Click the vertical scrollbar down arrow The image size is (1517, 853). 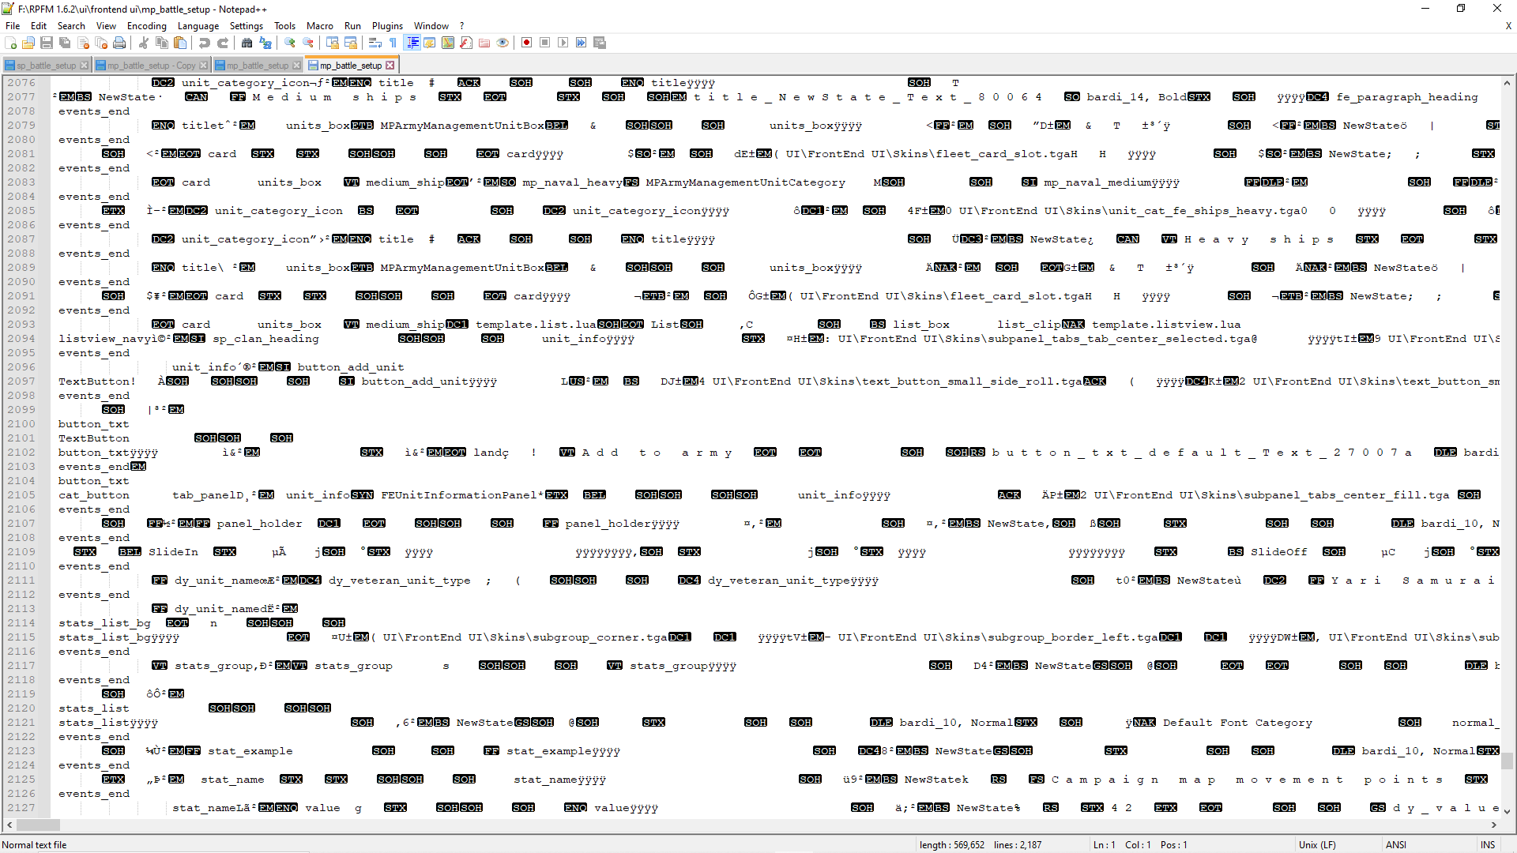[x=1508, y=811]
